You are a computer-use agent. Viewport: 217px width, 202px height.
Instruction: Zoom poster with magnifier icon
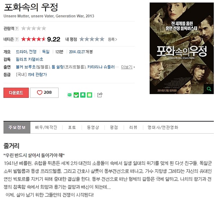tap(209, 89)
